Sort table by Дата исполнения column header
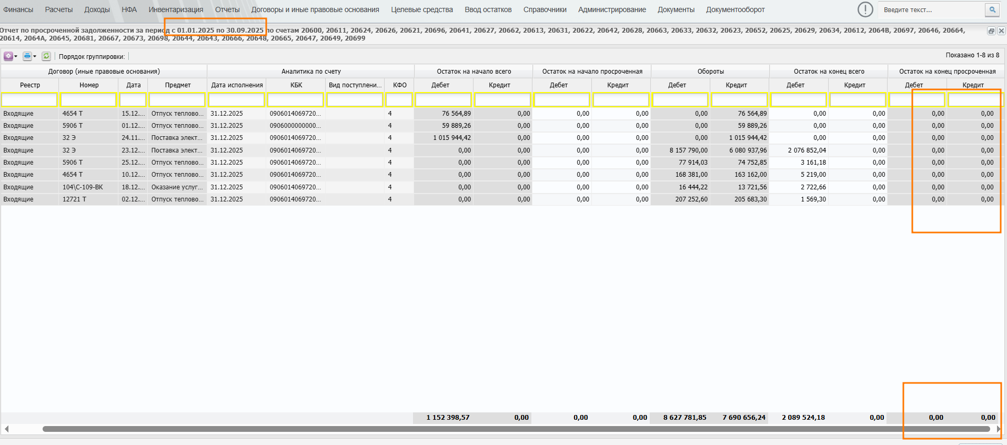Screen dimensions: 1007x445 point(237,85)
